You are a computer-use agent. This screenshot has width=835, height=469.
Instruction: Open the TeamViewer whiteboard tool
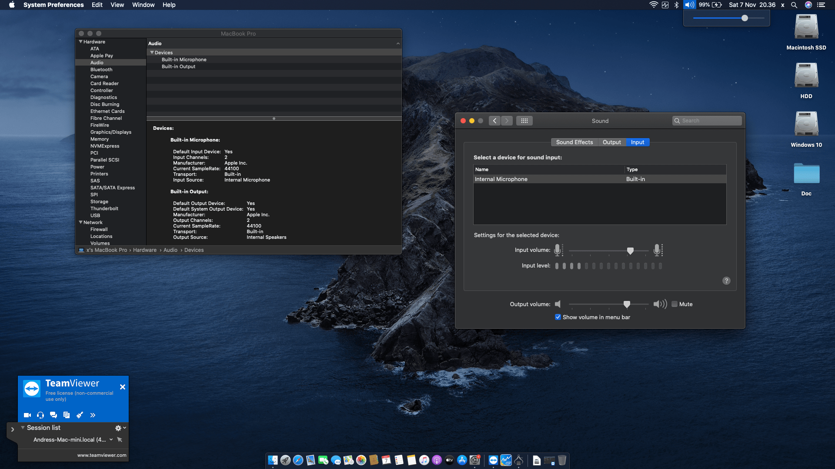pyautogui.click(x=80, y=415)
